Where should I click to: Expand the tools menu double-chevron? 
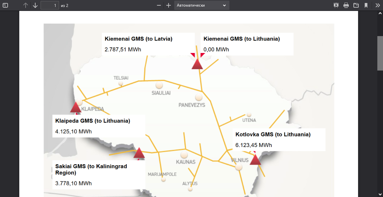tap(377, 5)
